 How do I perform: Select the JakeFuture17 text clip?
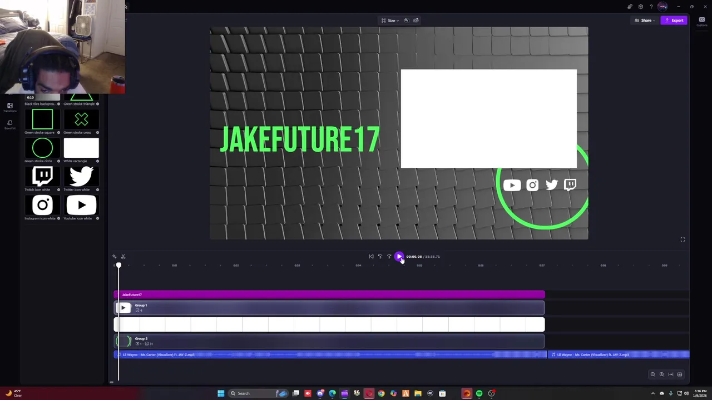[x=329, y=294]
